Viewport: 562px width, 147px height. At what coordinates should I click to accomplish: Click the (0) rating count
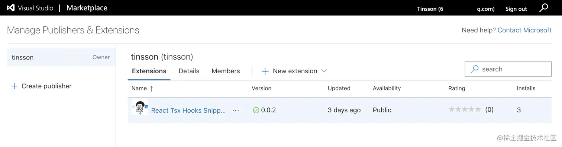point(489,110)
